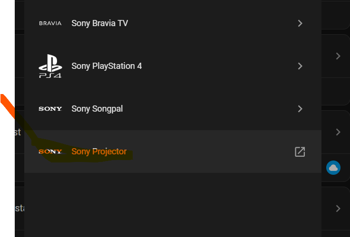Expand the Sony Bravia TV chevron
The height and width of the screenshot is (237, 350).
(300, 23)
